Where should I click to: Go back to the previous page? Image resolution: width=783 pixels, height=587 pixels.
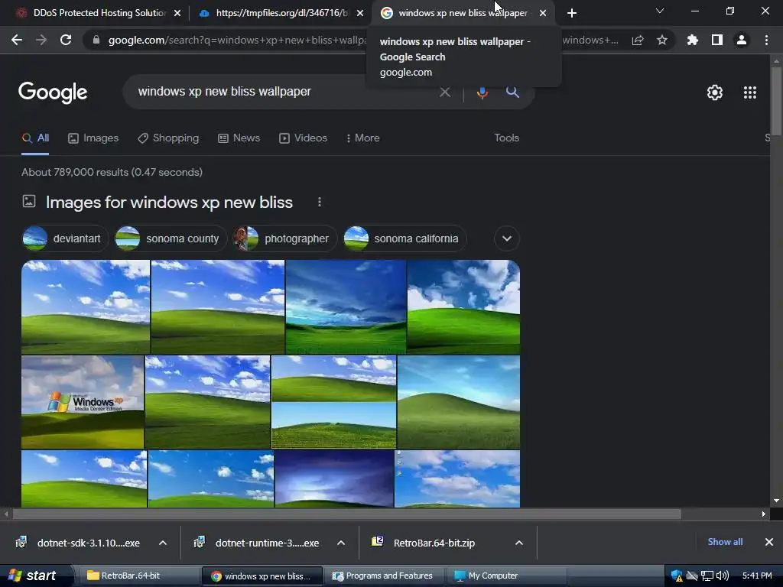pos(17,40)
